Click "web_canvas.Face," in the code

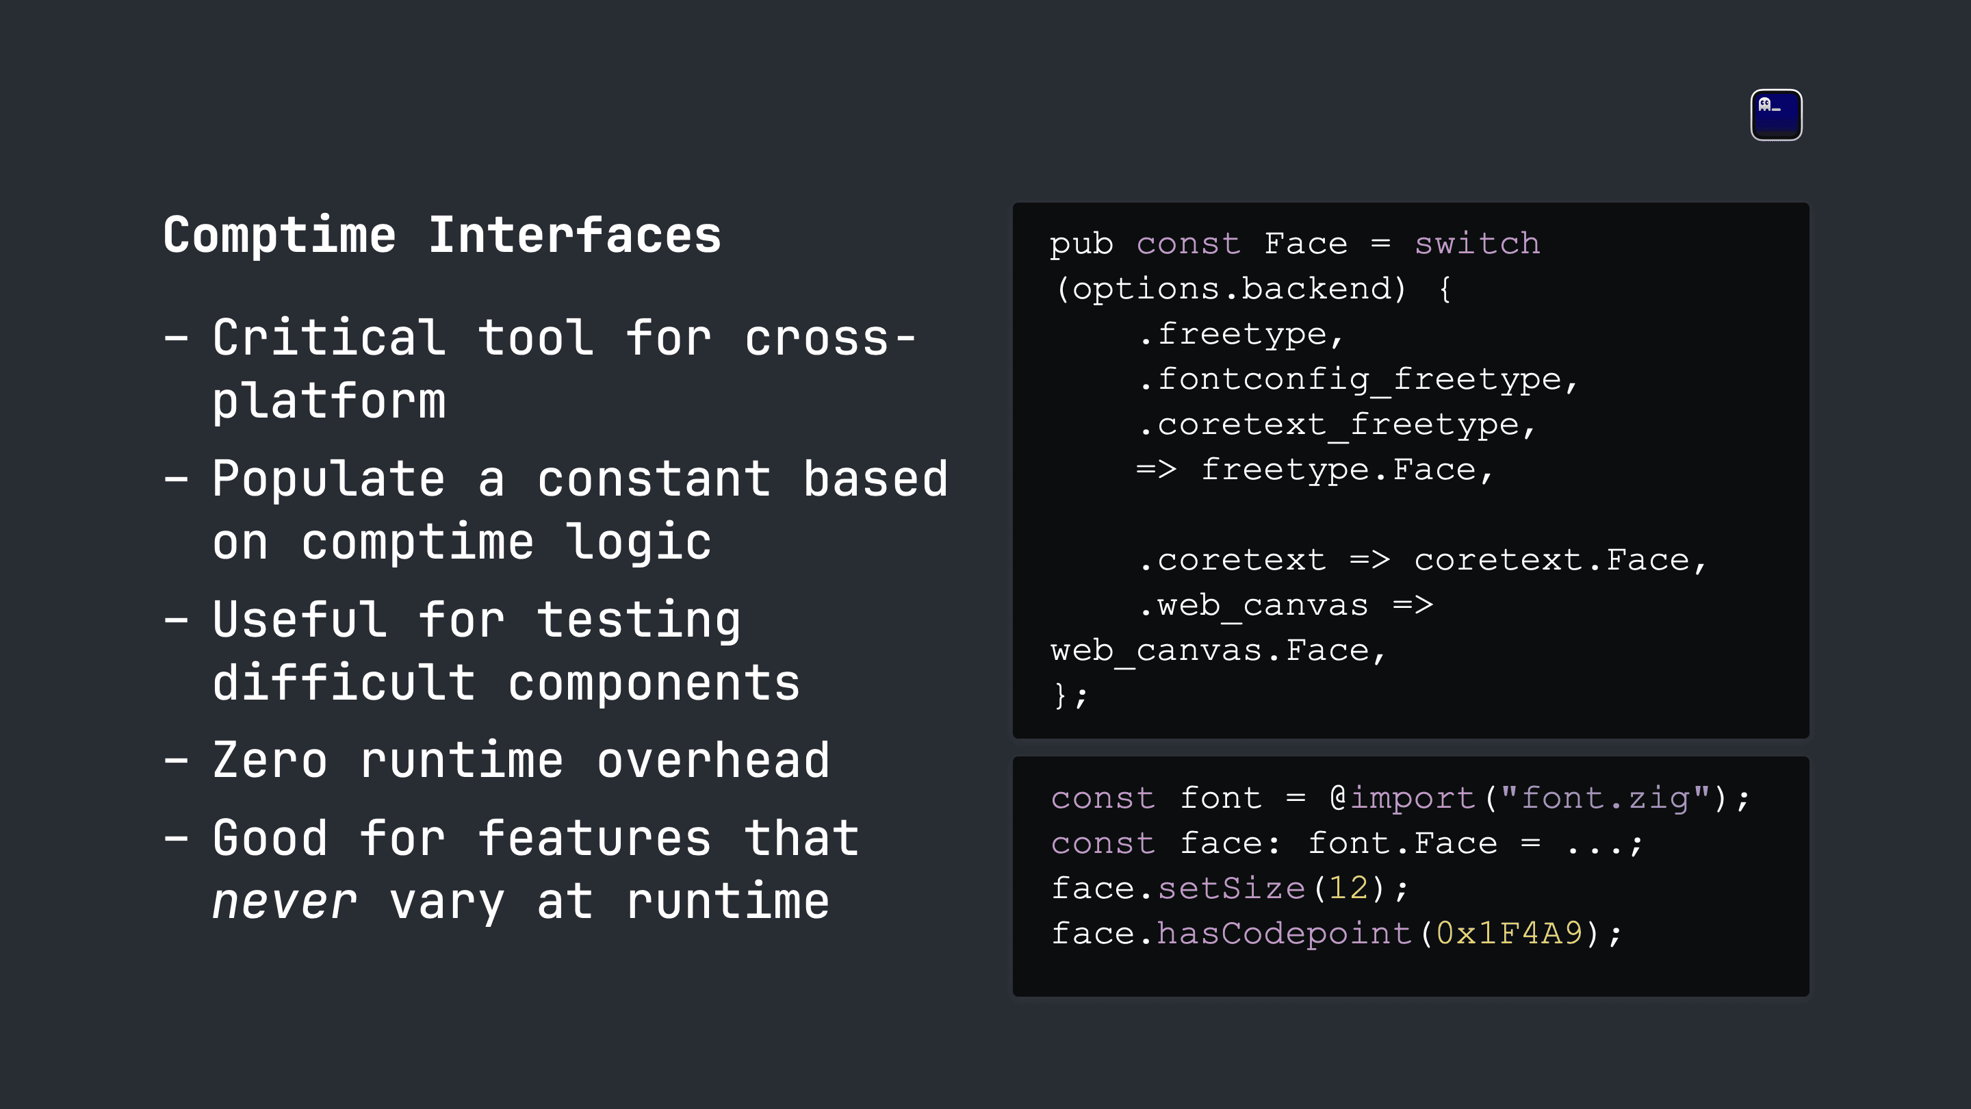pyautogui.click(x=1218, y=650)
